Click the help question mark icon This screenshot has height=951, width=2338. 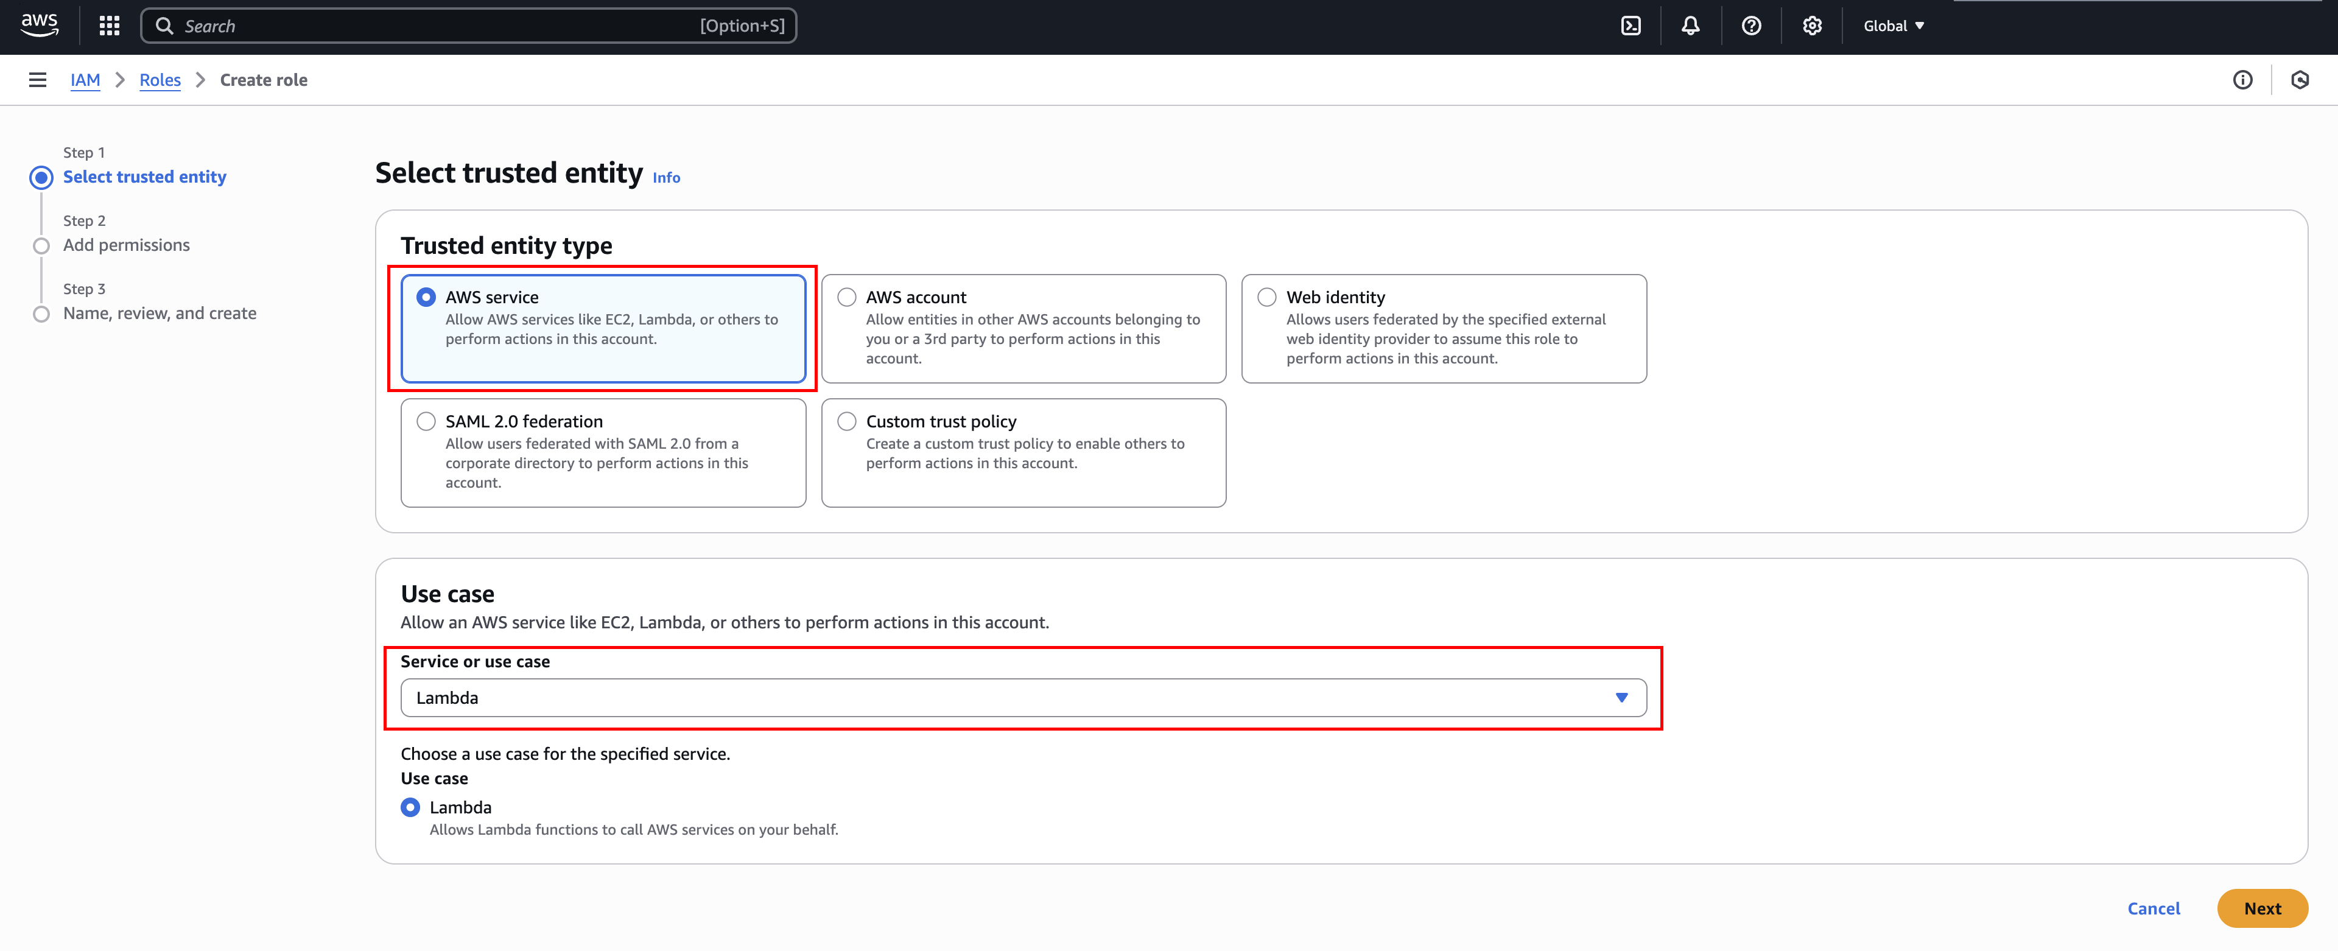[1751, 26]
